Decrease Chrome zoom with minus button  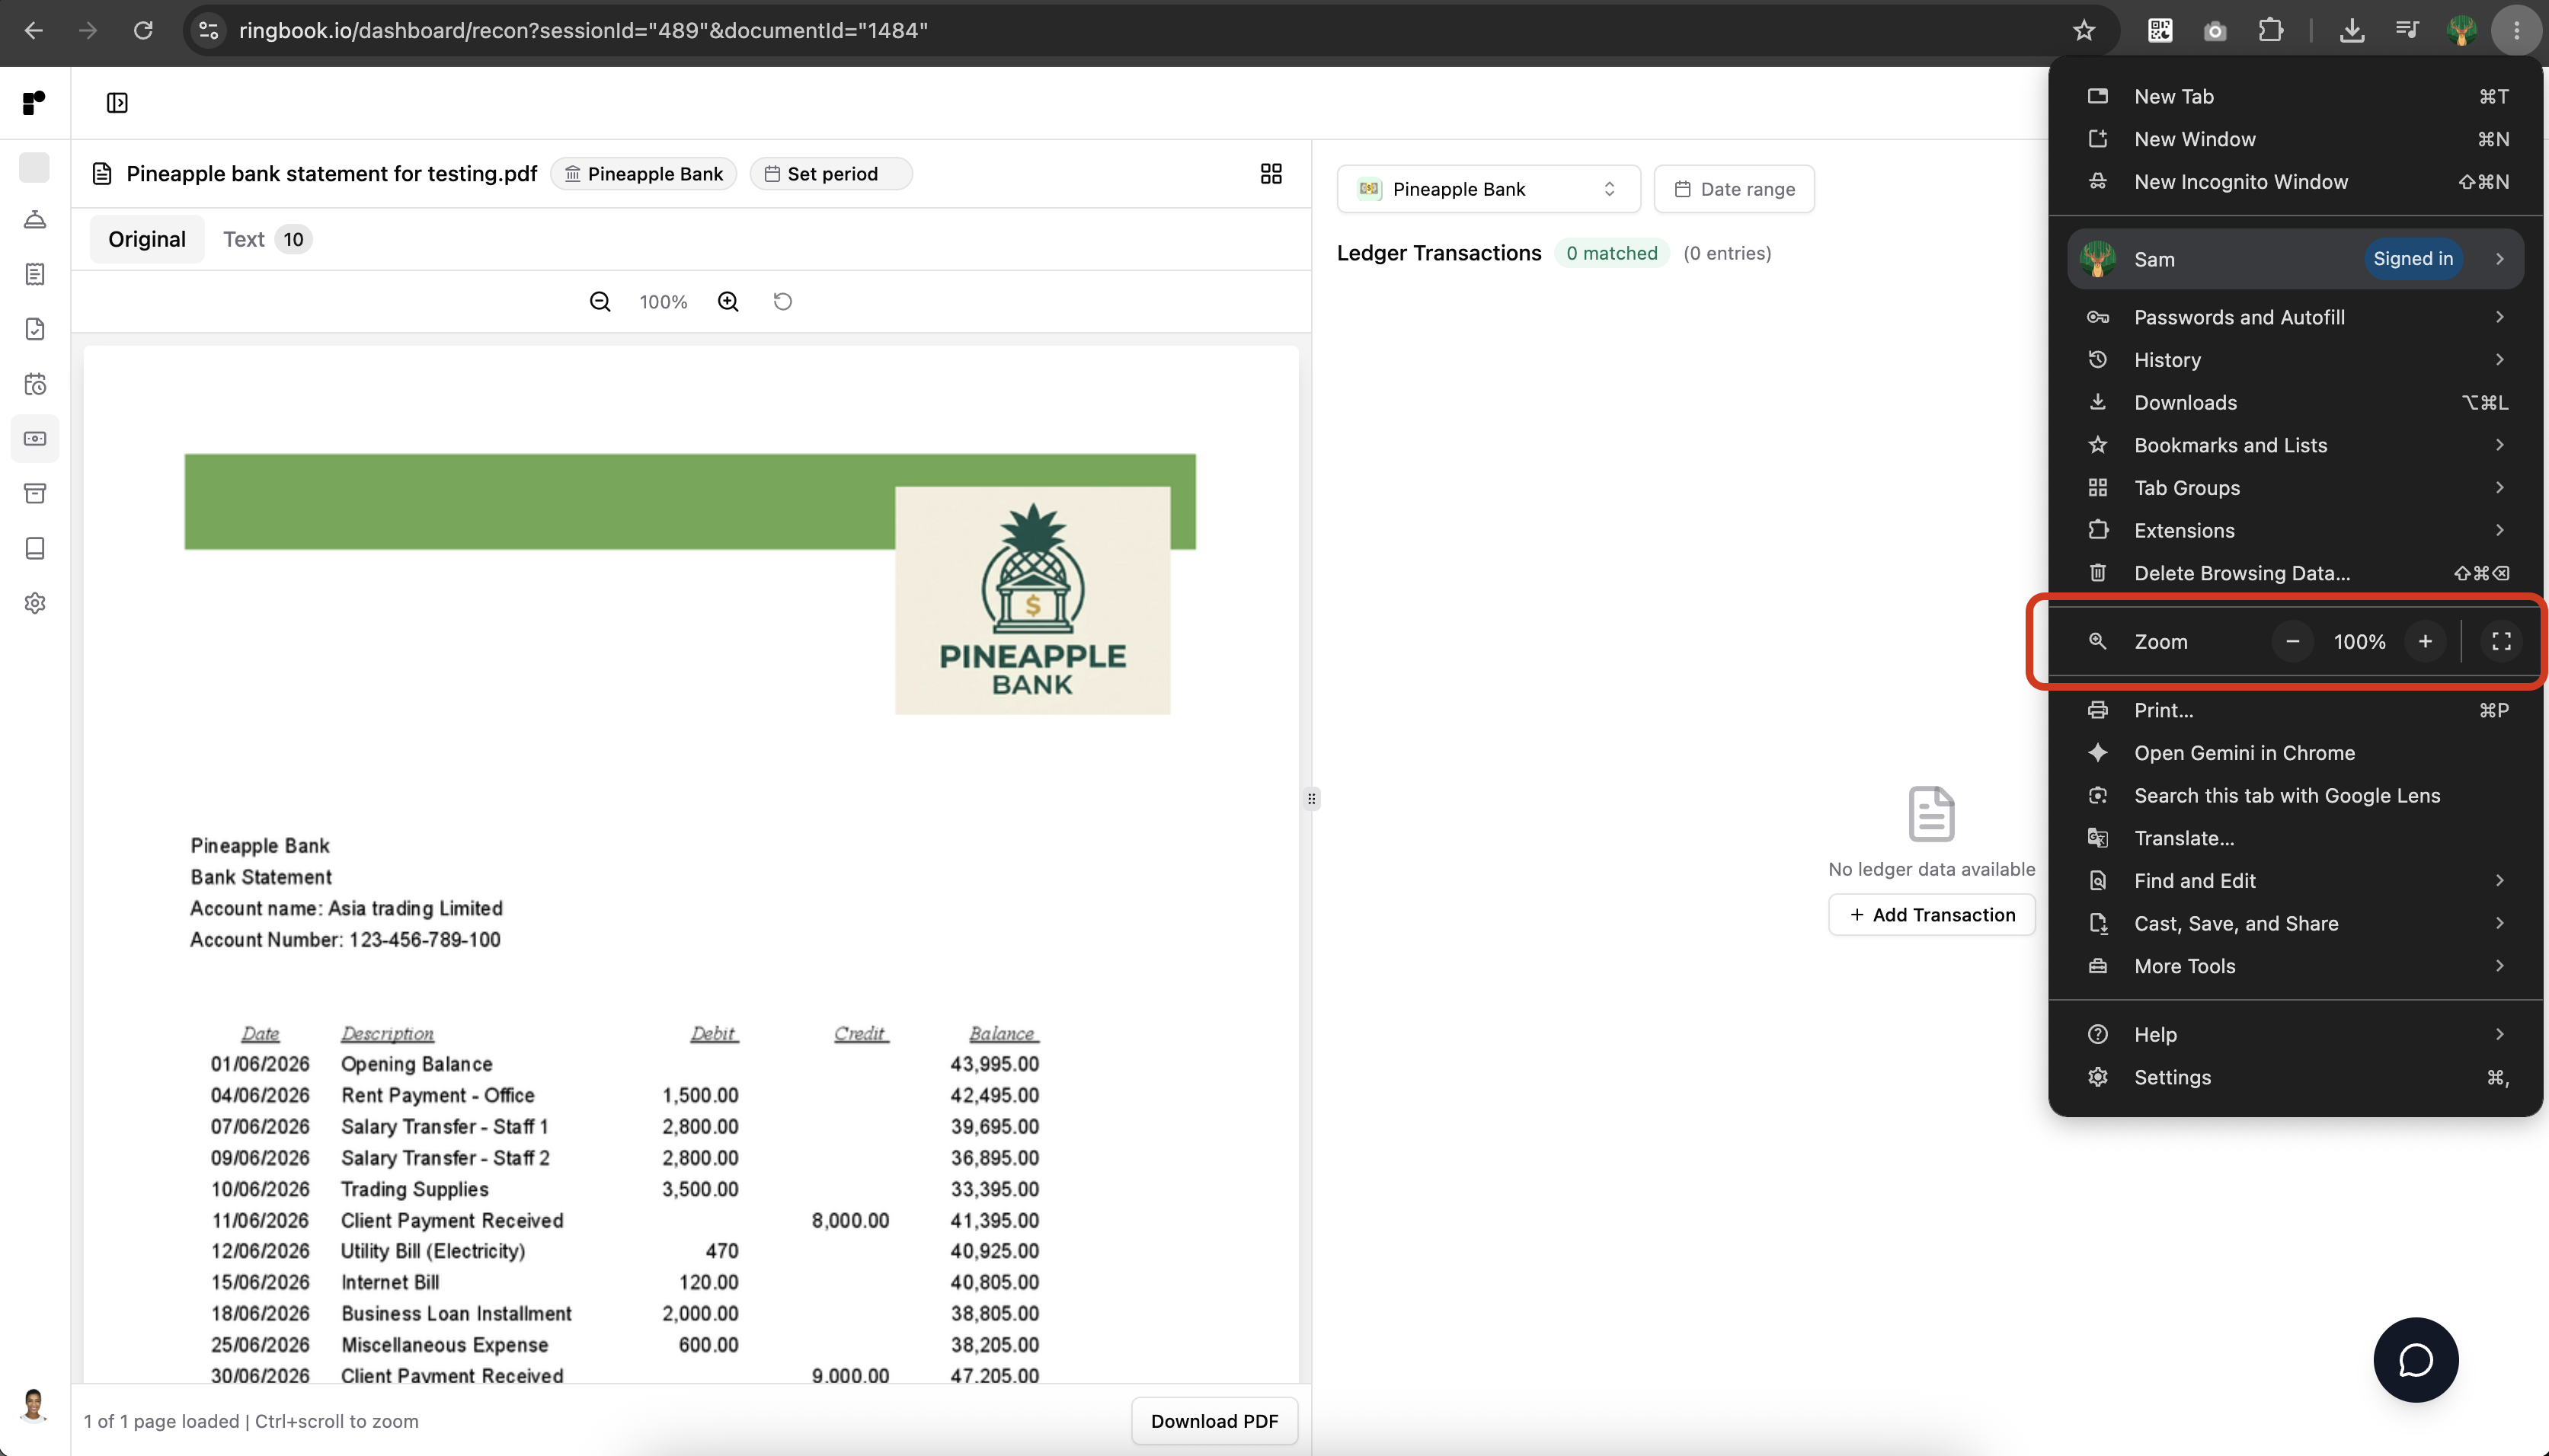pyautogui.click(x=2292, y=642)
